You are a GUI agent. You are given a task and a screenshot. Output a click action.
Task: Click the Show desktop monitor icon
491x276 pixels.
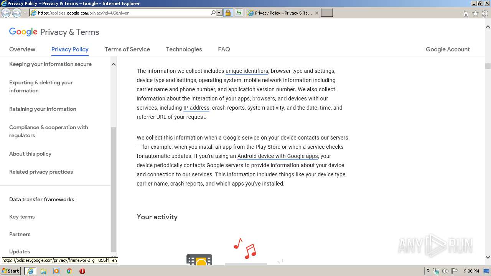point(486,271)
